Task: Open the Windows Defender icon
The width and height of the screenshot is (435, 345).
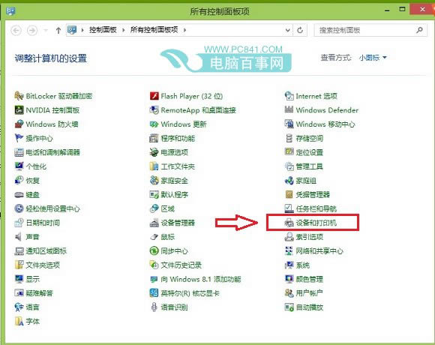Action: 289,110
